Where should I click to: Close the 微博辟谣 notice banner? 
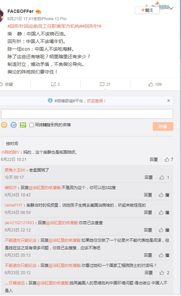168,101
